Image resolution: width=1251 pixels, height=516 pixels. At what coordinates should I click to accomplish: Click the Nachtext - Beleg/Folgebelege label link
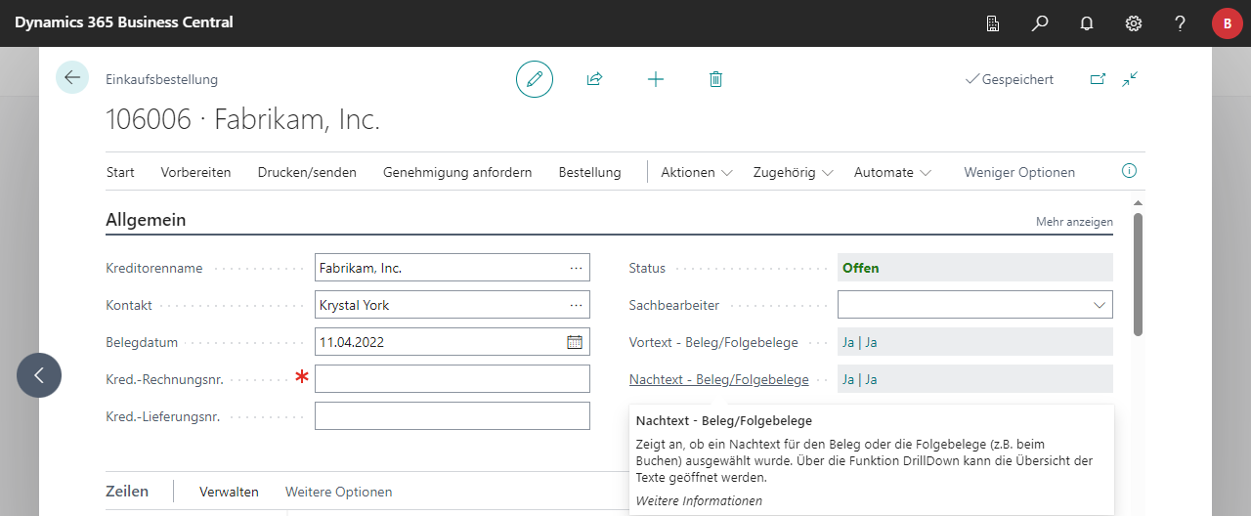719,379
